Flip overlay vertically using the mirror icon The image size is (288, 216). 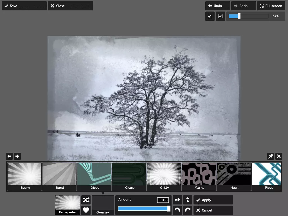click(188, 200)
